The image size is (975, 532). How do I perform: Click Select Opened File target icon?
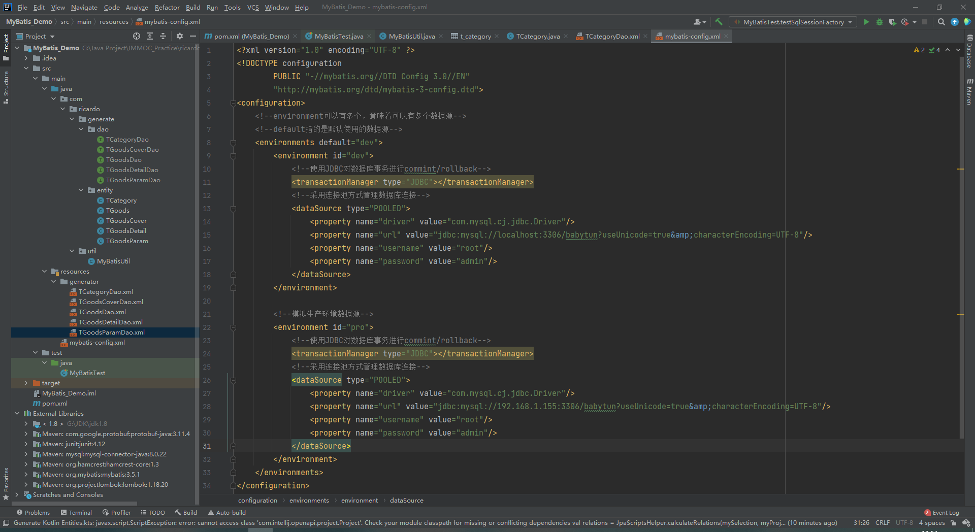(136, 36)
